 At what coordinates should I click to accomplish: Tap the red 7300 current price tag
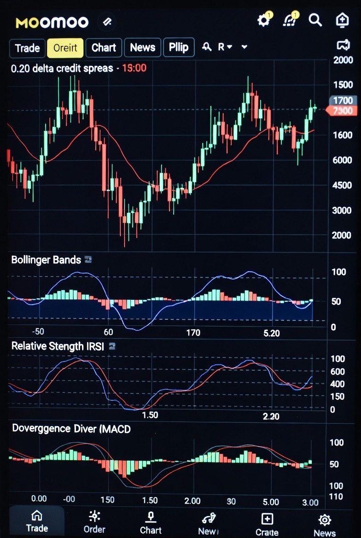[x=342, y=111]
